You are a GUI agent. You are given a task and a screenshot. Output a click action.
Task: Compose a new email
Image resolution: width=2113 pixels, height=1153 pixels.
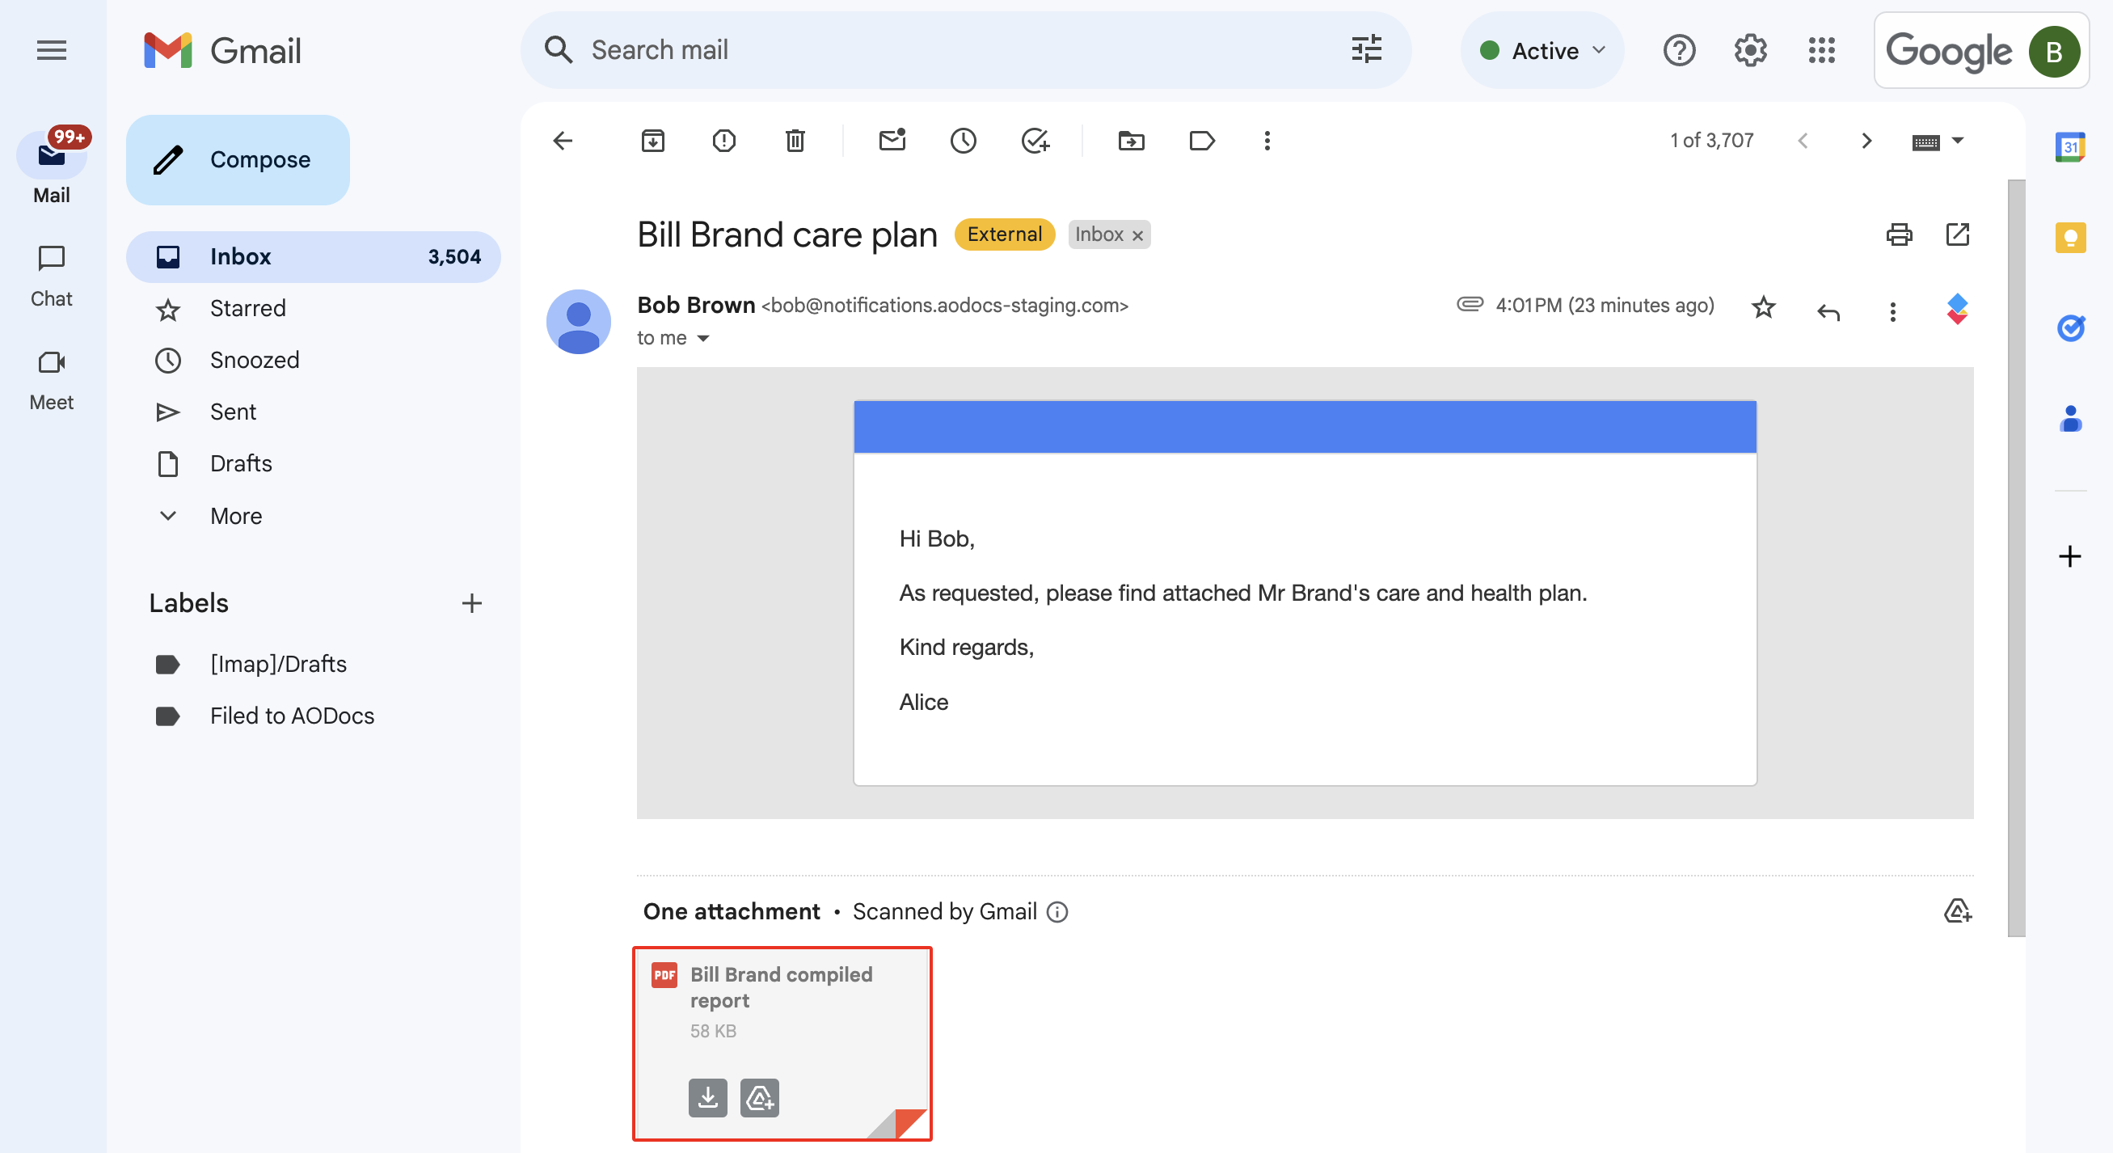click(x=238, y=159)
